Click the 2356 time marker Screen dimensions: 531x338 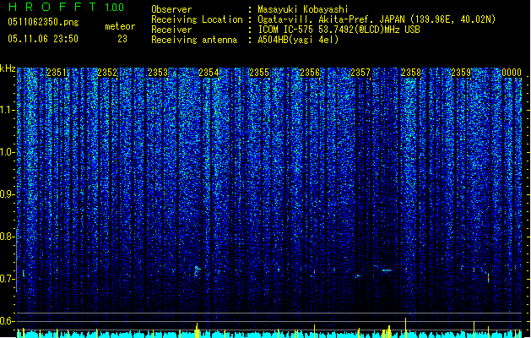pyautogui.click(x=310, y=73)
